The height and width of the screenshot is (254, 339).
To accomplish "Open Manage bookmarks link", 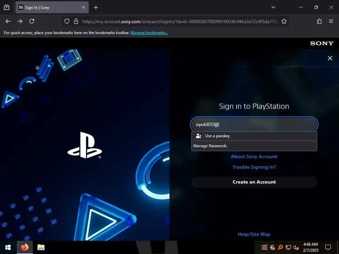I will [x=149, y=33].
